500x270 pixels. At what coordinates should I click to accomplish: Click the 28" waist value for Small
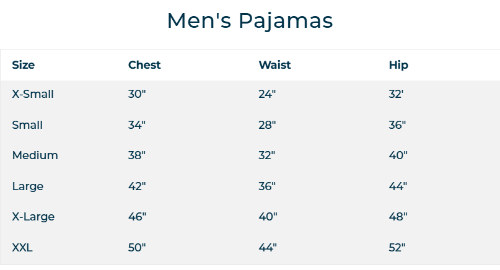[267, 125]
